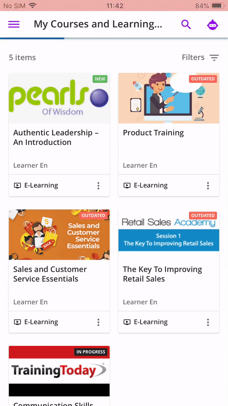Click E-Learning icon on Sales and Customer Service card
The width and height of the screenshot is (228, 406).
coord(17,322)
